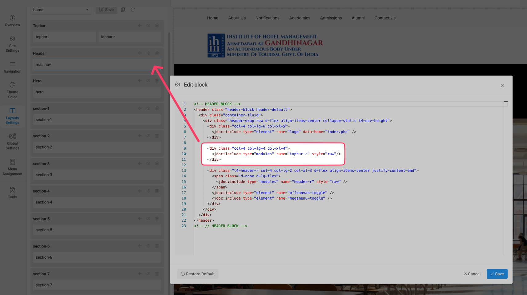This screenshot has width=527, height=295.
Task: Open the Global Settings tab
Action: pyautogui.click(x=12, y=141)
